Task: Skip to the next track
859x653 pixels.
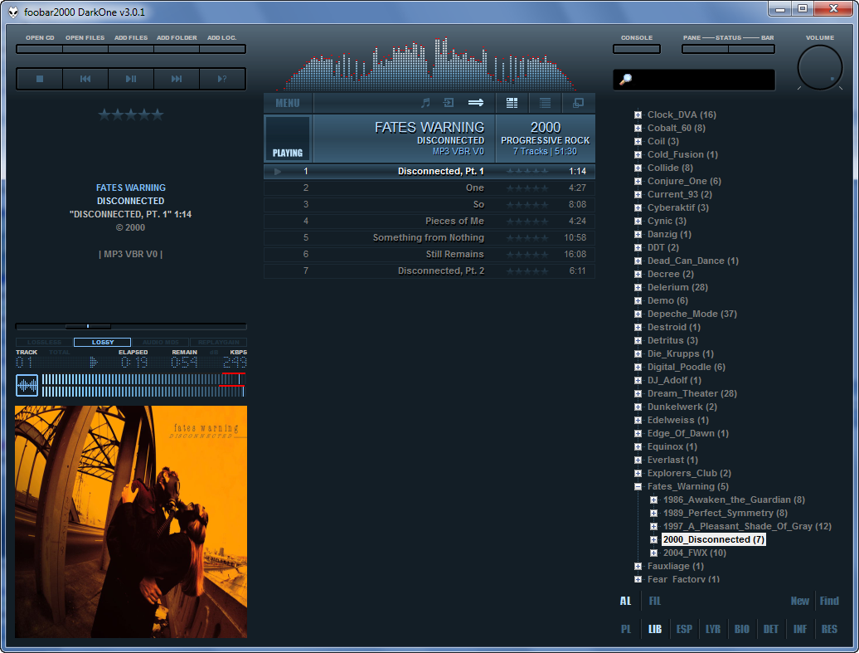Action: [x=177, y=79]
